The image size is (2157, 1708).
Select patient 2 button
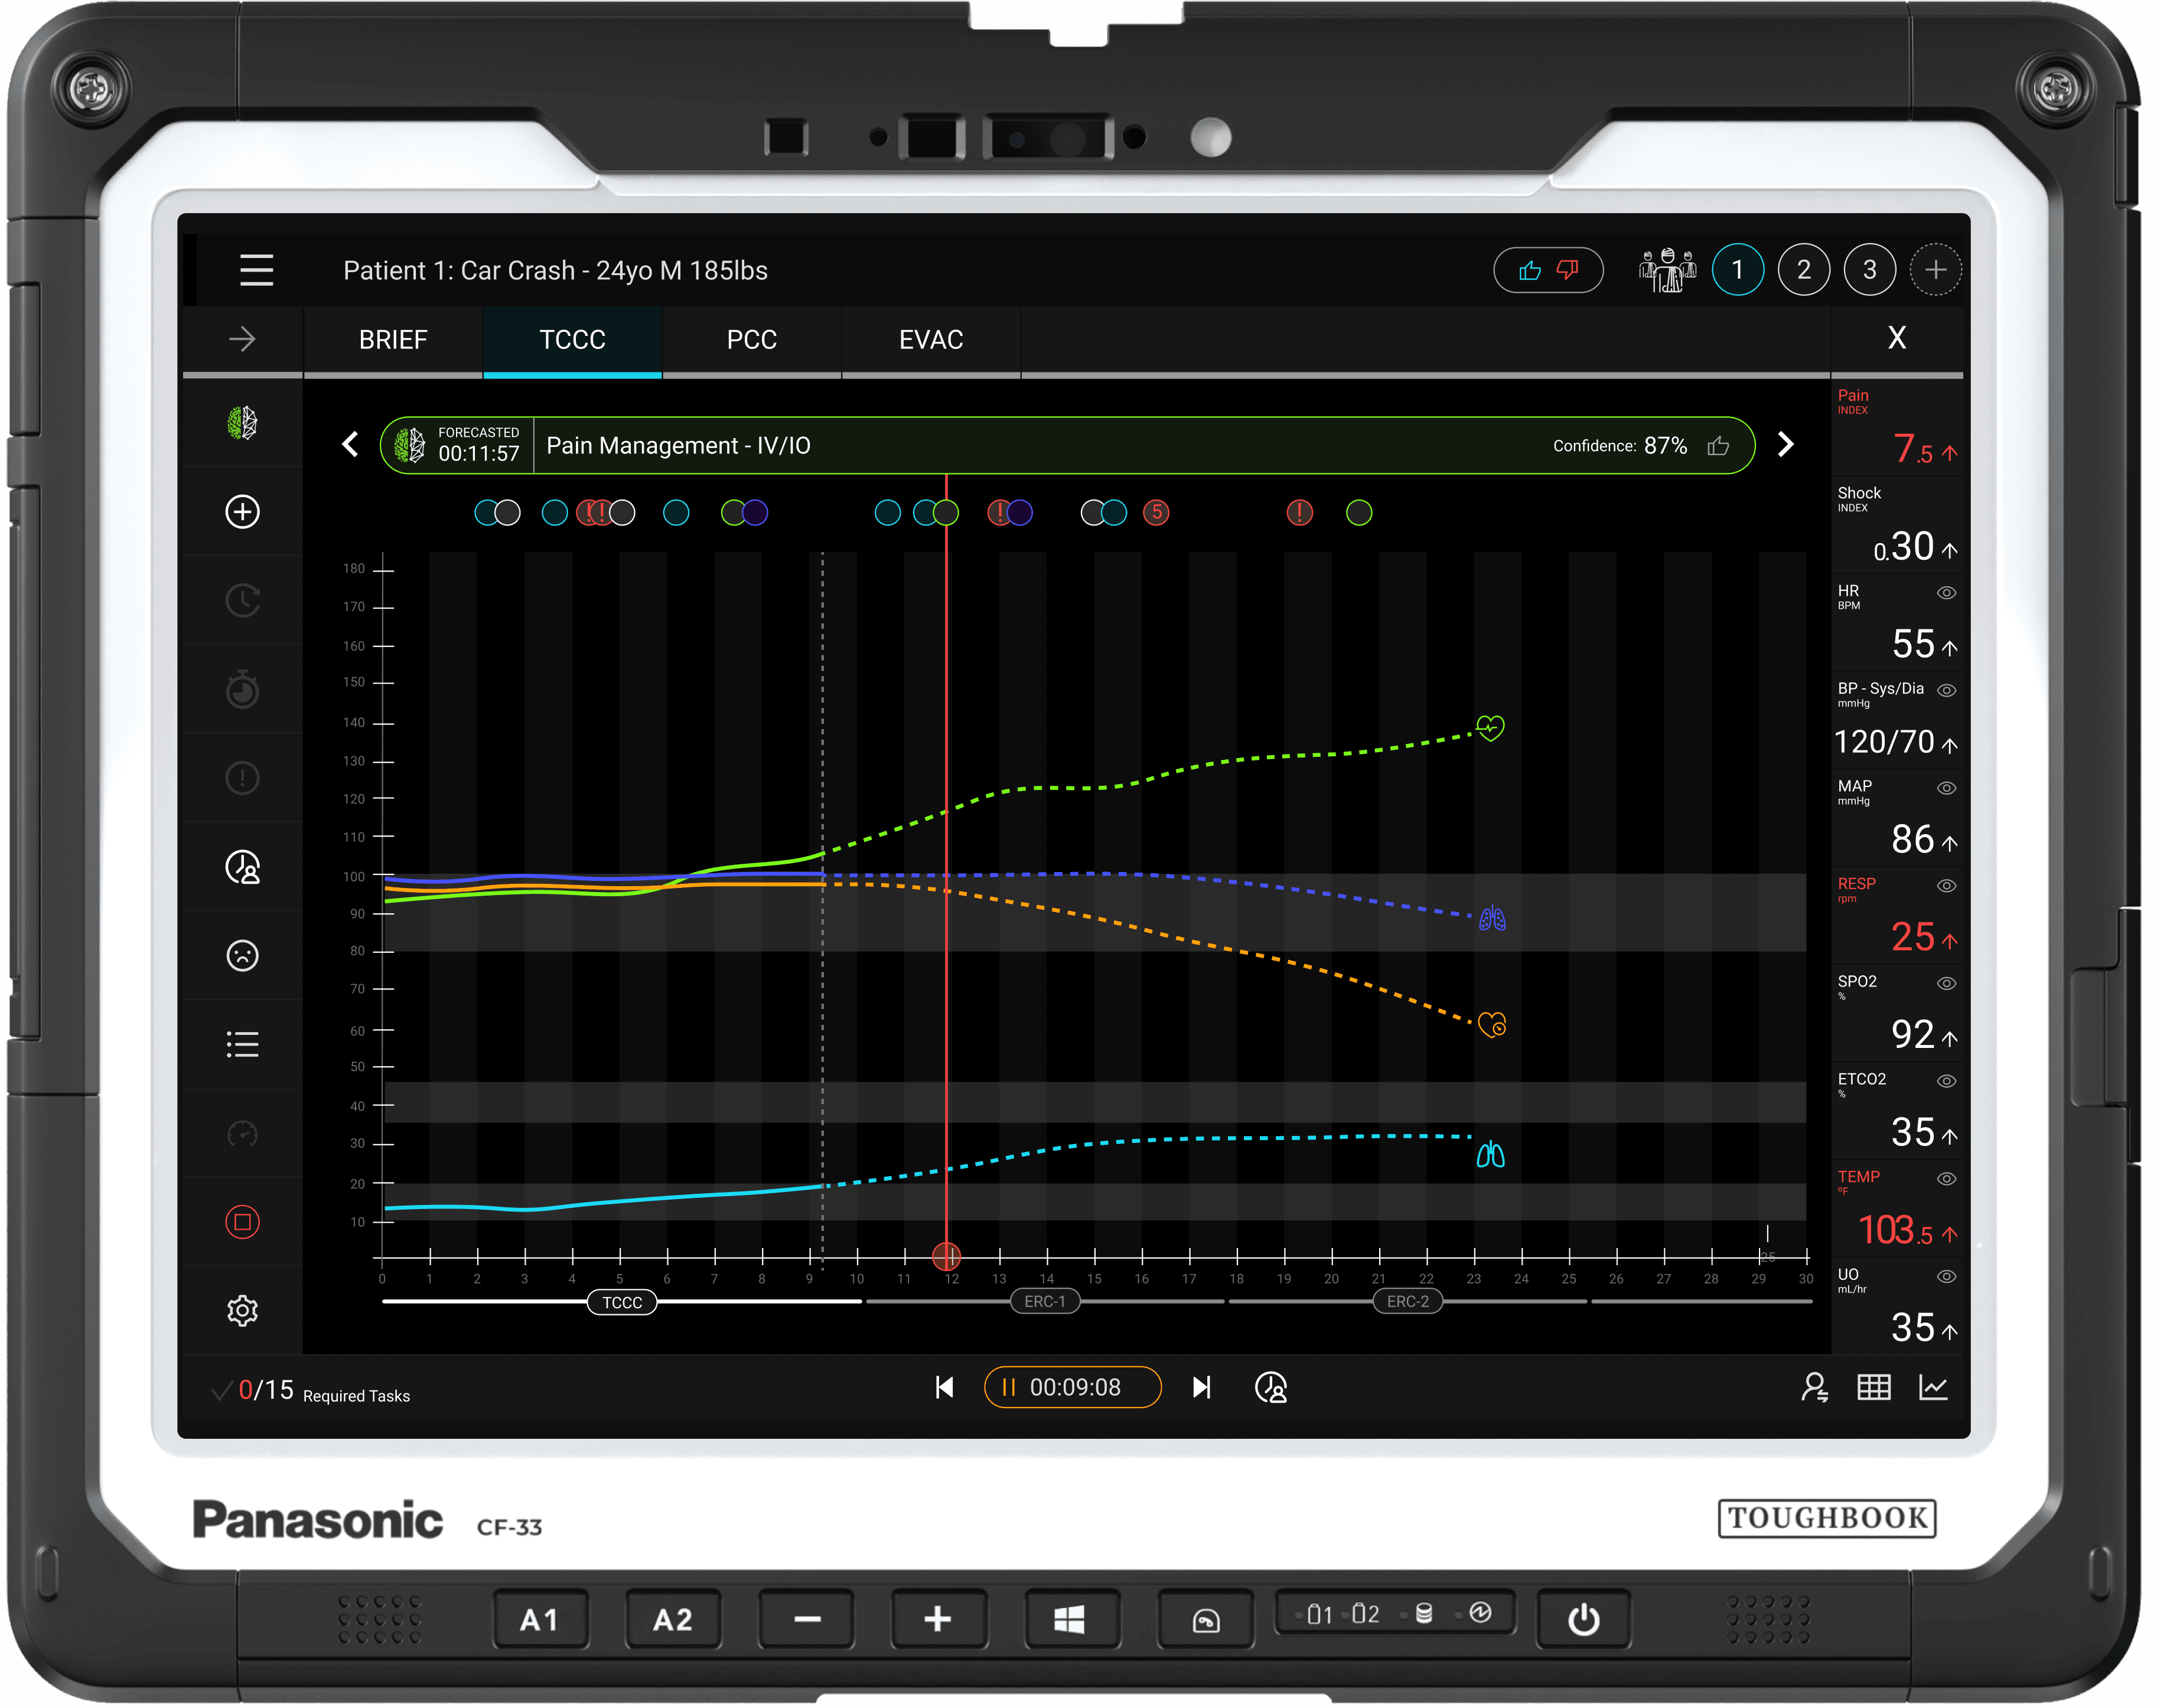pyautogui.click(x=1803, y=270)
